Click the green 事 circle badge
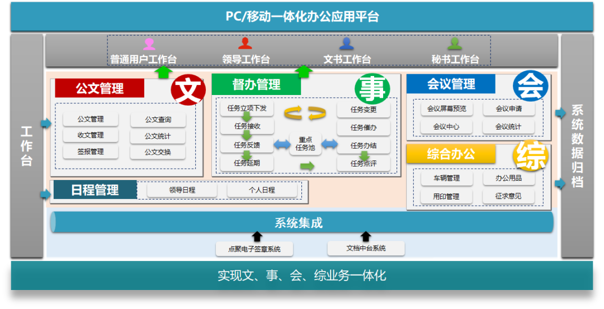Screen dimensions: 604x309 pos(372,89)
